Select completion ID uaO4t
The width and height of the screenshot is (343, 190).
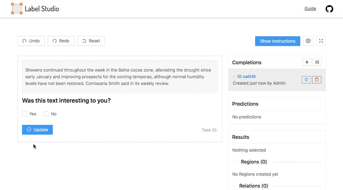(x=246, y=76)
